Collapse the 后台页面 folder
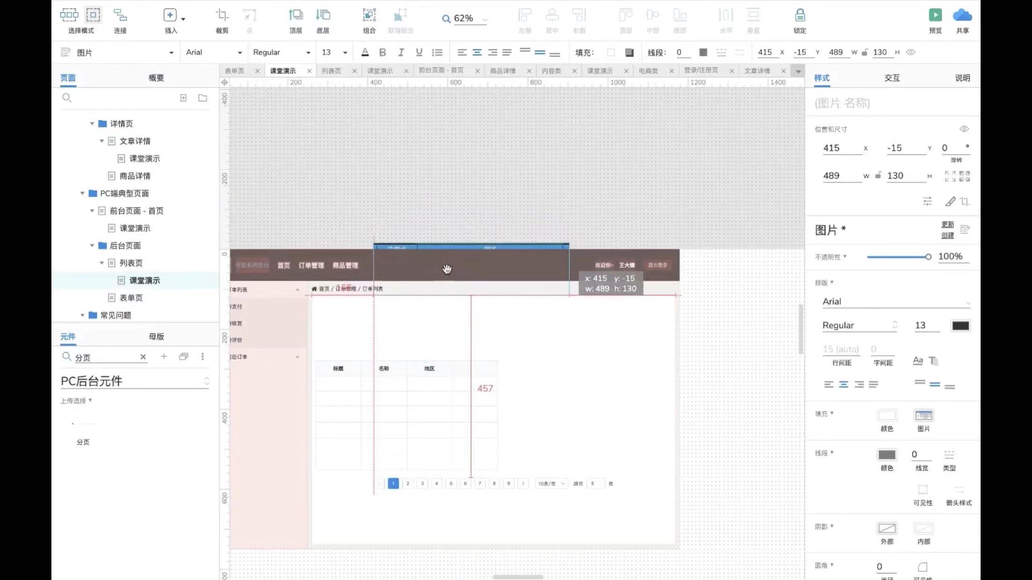 (92, 246)
